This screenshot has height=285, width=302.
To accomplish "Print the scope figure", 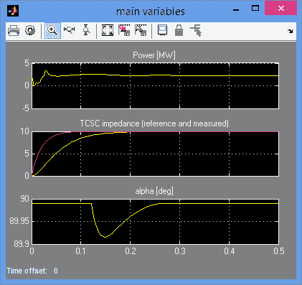I will pyautogui.click(x=14, y=31).
